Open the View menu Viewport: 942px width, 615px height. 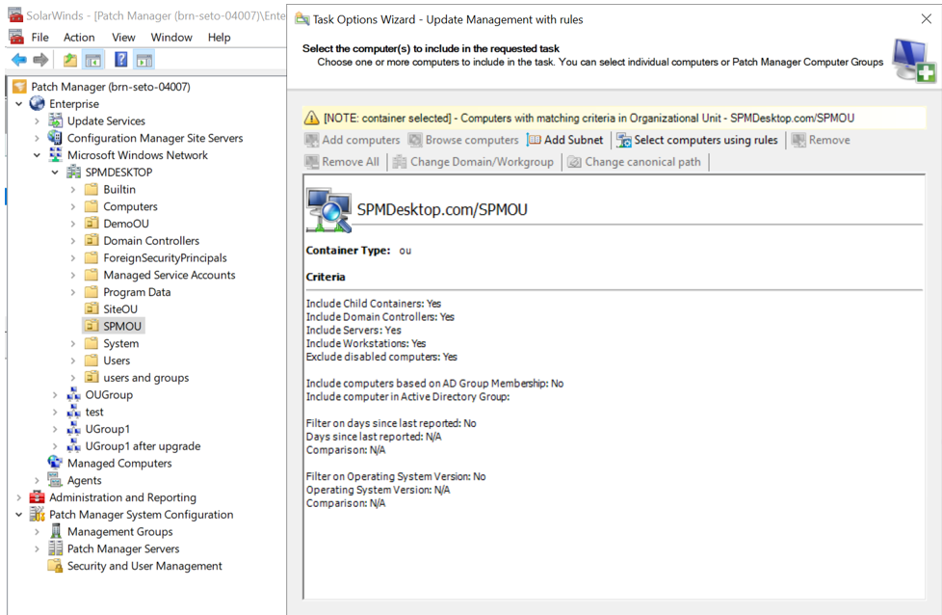click(x=123, y=37)
